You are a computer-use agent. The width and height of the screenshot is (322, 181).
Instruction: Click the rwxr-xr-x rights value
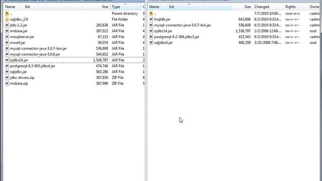[292, 14]
